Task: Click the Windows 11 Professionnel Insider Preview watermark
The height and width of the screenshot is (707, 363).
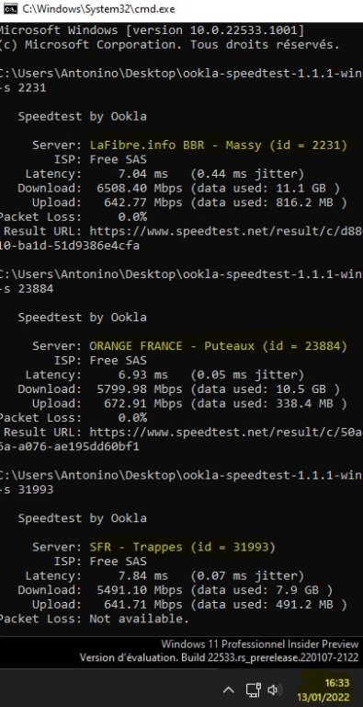Action: click(x=259, y=644)
